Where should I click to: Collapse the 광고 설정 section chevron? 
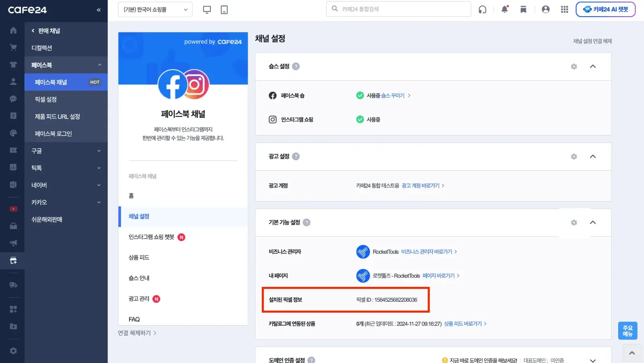[592, 156]
